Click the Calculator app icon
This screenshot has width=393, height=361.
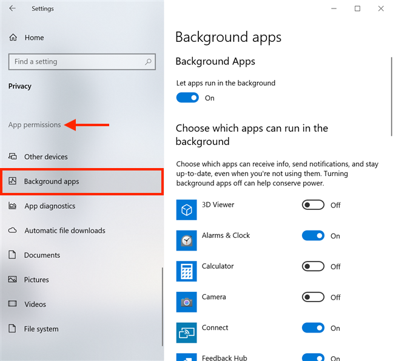click(x=186, y=271)
